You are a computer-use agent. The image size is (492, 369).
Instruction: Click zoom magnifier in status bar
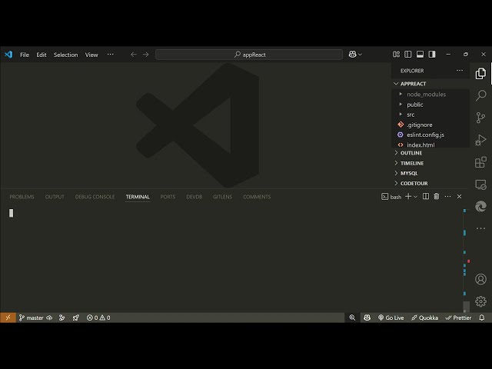pyautogui.click(x=352, y=317)
